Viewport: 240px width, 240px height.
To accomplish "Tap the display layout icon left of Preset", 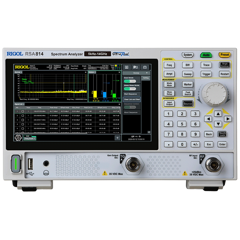I will [126, 67].
